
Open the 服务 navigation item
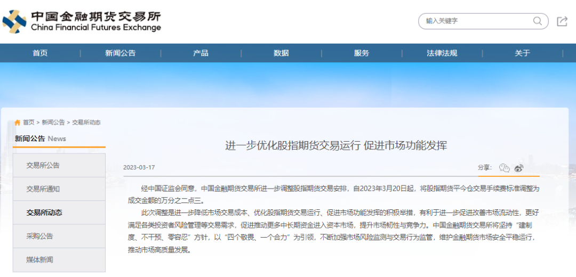click(x=361, y=53)
